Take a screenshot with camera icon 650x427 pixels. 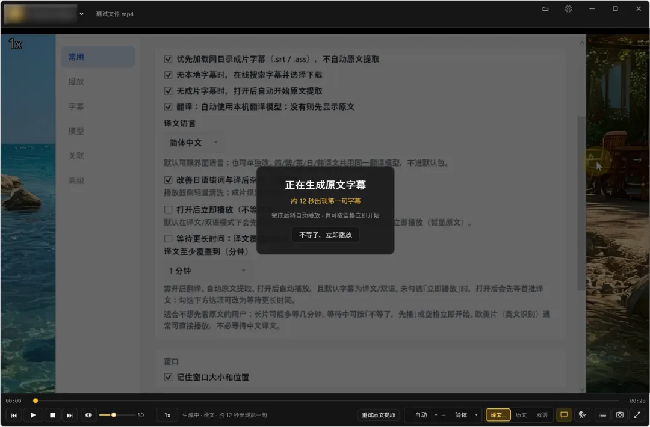pos(620,414)
